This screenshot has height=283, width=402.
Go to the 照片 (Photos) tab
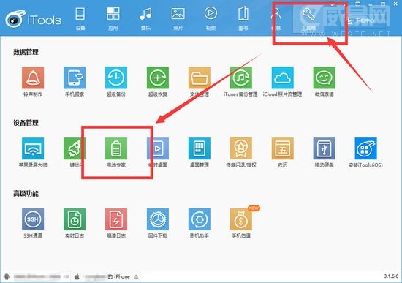(x=178, y=18)
